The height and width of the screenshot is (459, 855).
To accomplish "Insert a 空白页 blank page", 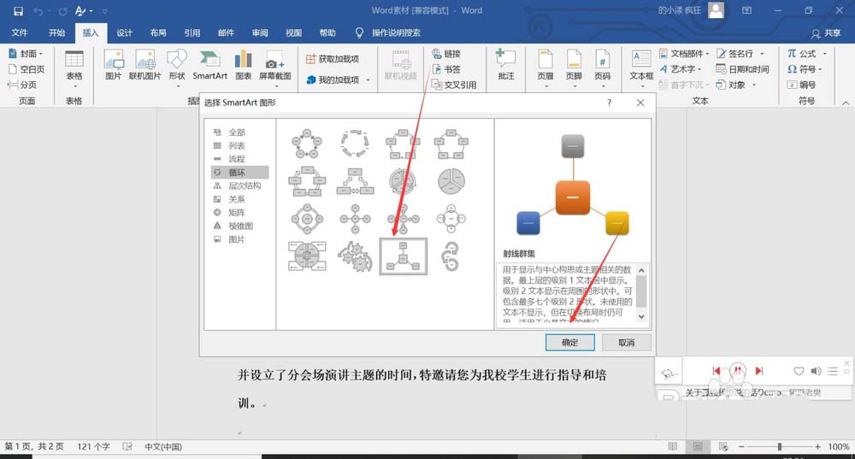I will tap(27, 69).
